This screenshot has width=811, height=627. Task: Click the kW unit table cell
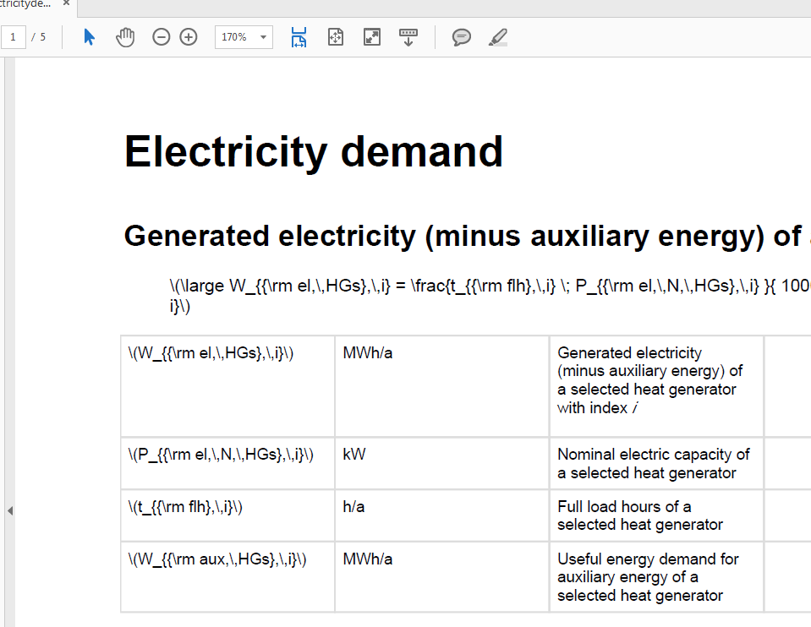(354, 455)
